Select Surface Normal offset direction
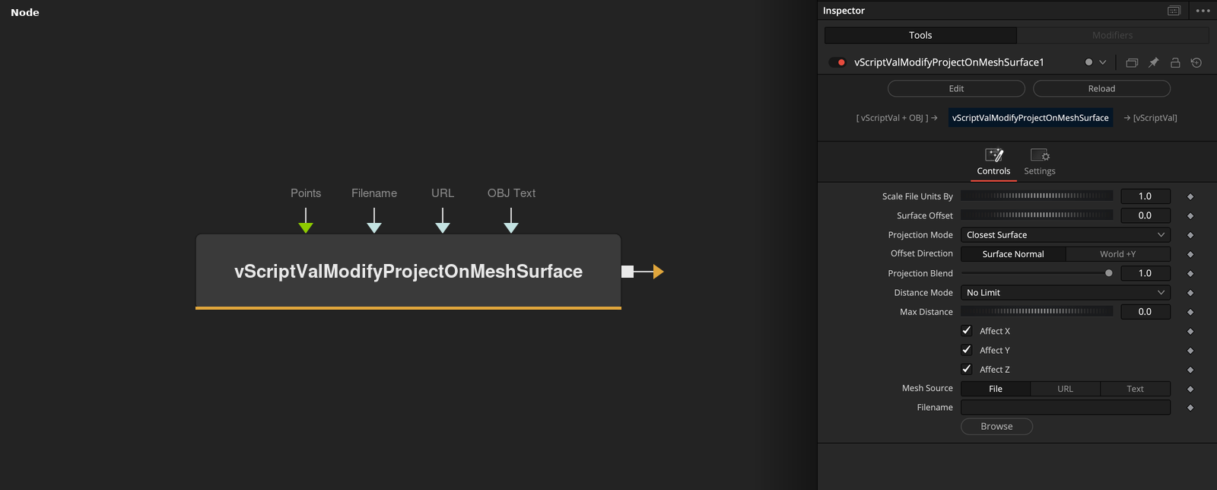Viewport: 1217px width, 490px height. 1013,254
